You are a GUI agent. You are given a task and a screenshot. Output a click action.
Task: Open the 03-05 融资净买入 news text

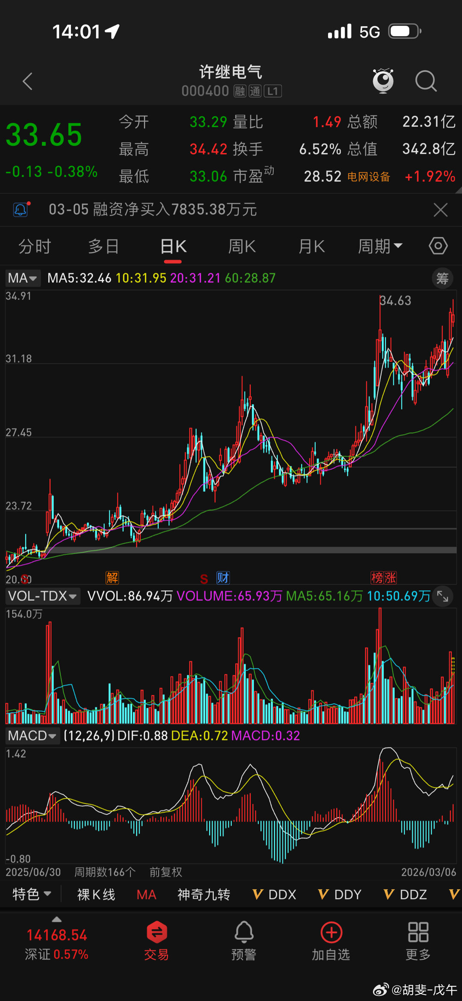point(153,210)
